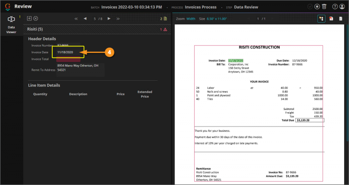Click the circled X cancel icon
The width and height of the screenshot is (349, 185).
point(36,18)
